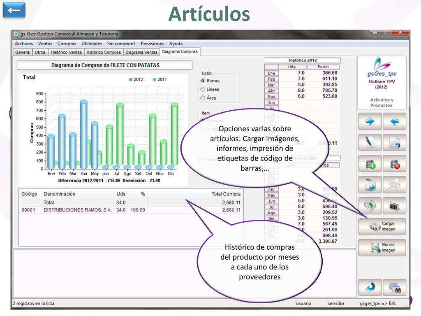Click the Ene month button in Histórico 2012

pos(271,73)
